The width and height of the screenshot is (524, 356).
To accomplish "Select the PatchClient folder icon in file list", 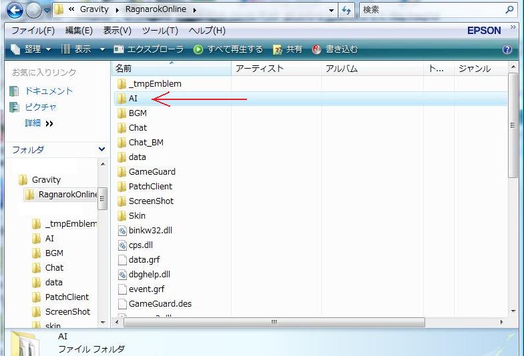I will [121, 187].
